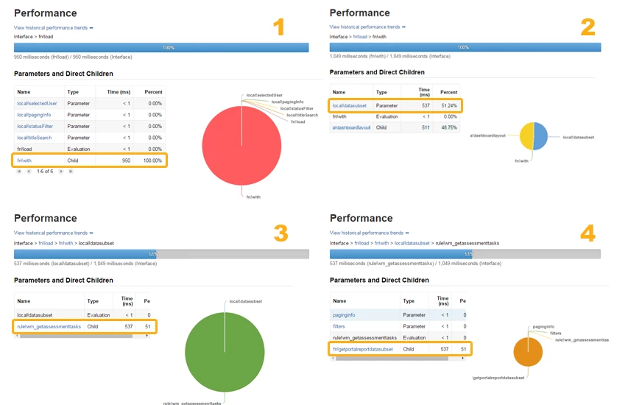Click '100.00%' cell in fn!with row
Image resolution: width=628 pixels, height=405 pixels.
(152, 161)
